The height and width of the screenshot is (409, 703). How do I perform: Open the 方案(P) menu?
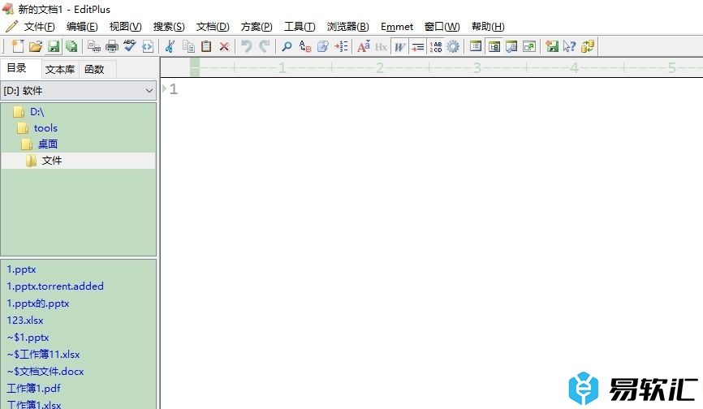(x=257, y=27)
